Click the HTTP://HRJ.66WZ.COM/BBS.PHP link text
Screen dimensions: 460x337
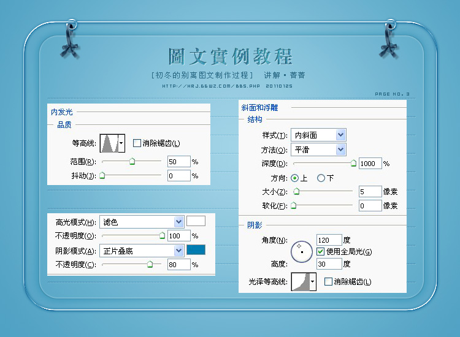click(211, 86)
